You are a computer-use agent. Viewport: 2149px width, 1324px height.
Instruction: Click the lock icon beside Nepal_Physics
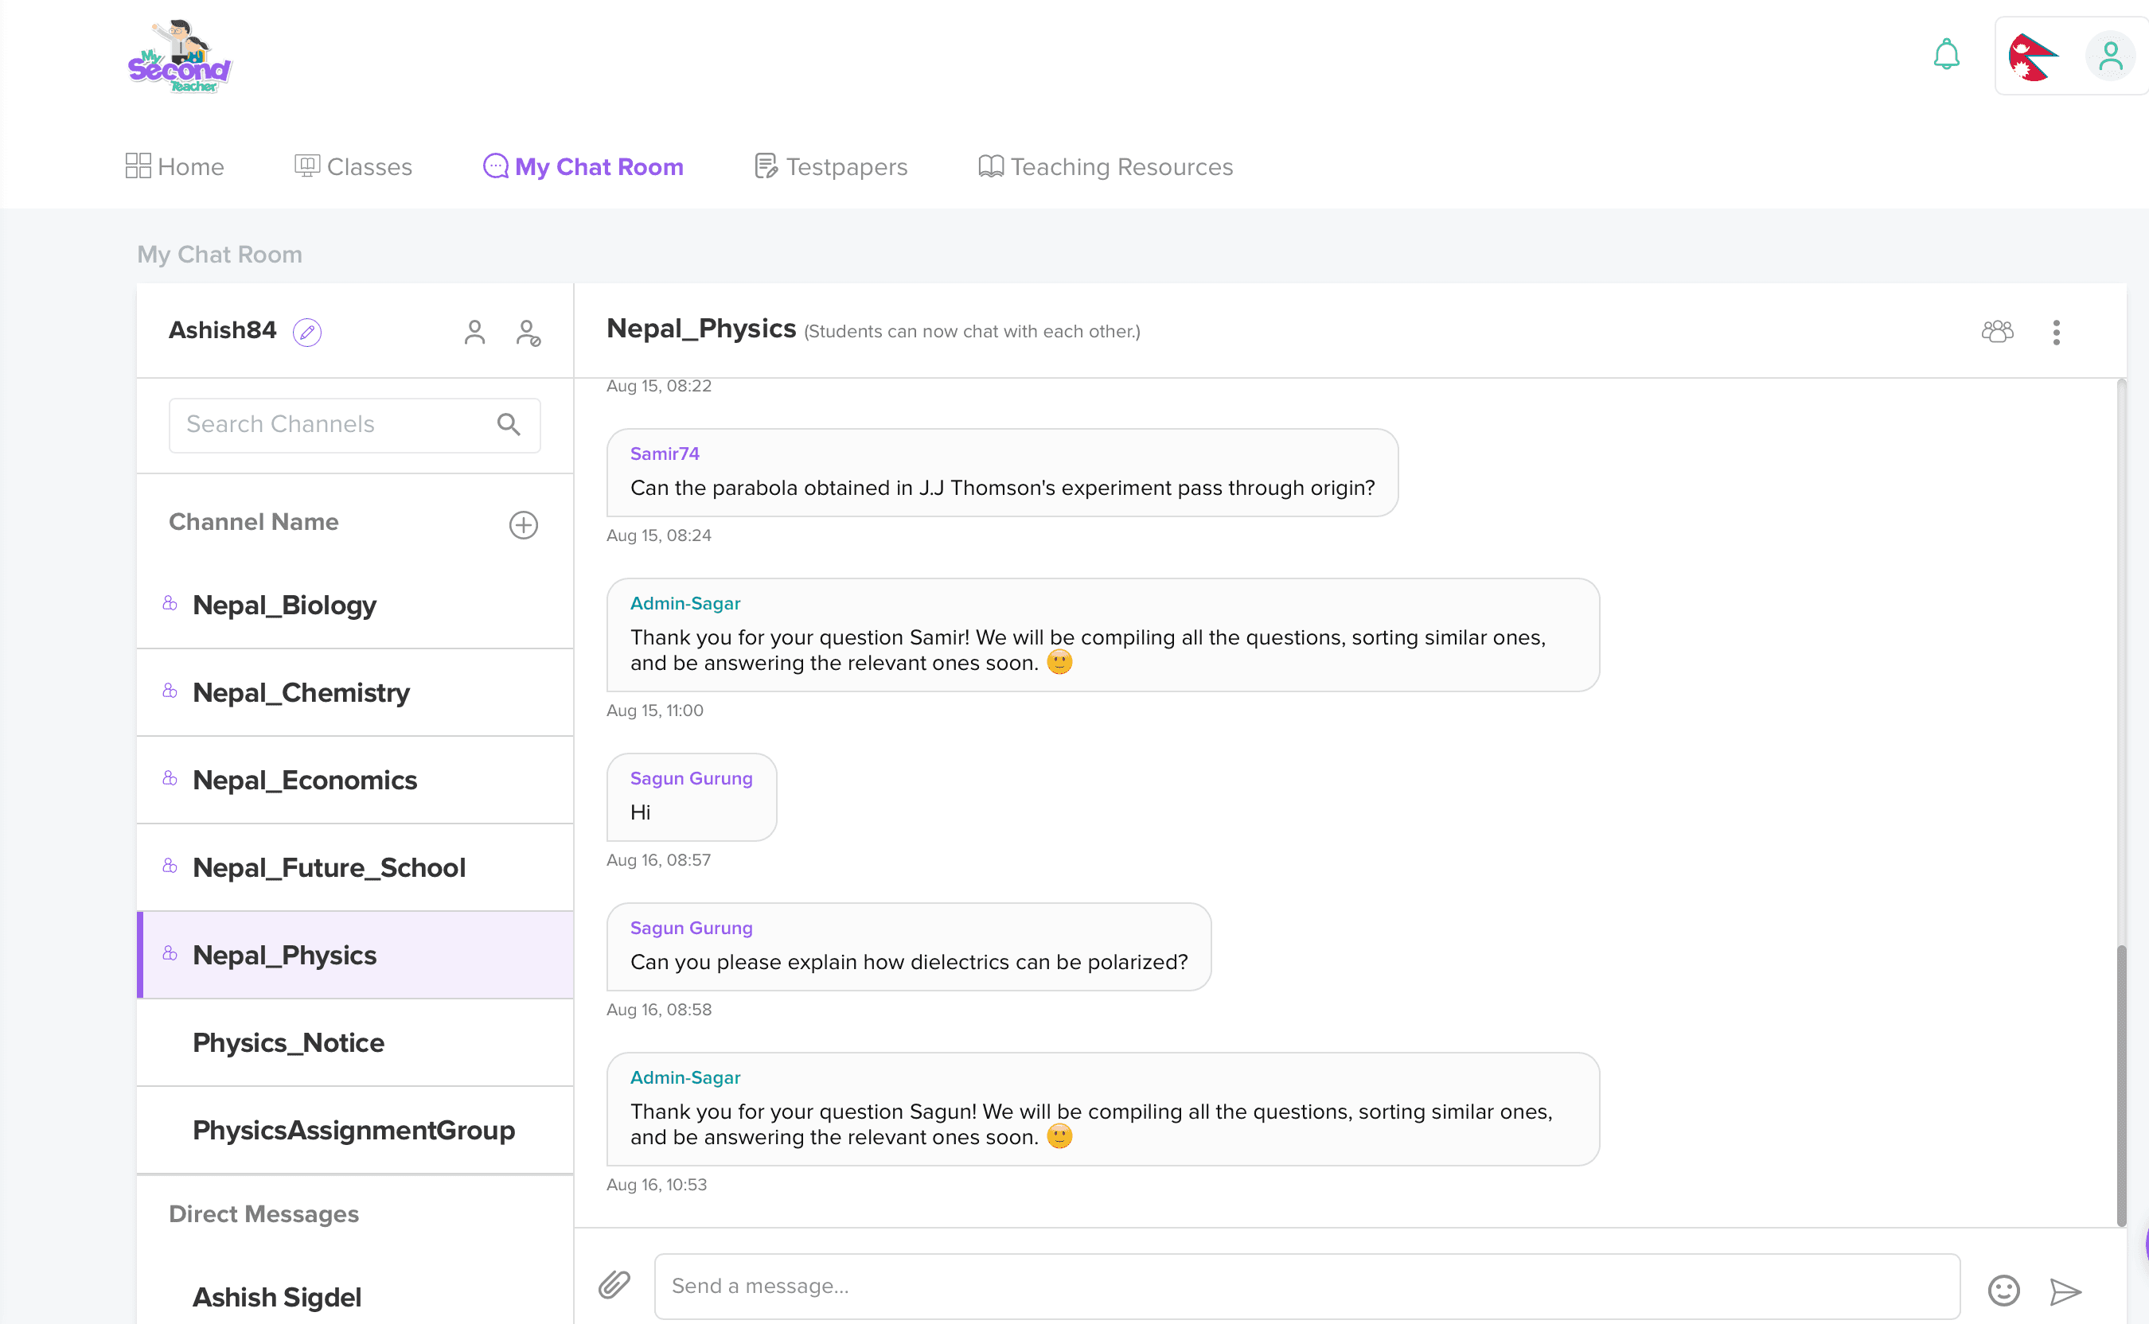click(x=170, y=952)
